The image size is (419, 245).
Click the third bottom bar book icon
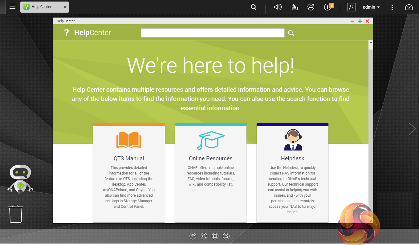[x=215, y=236]
